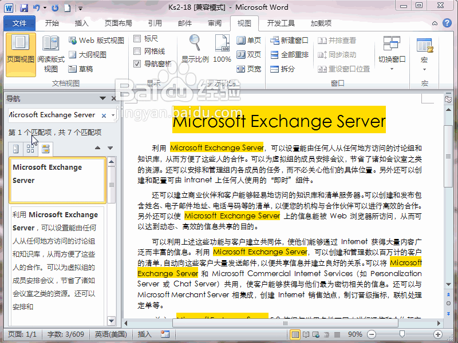Toggle 插入 insert mode in status bar

pyautogui.click(x=145, y=334)
